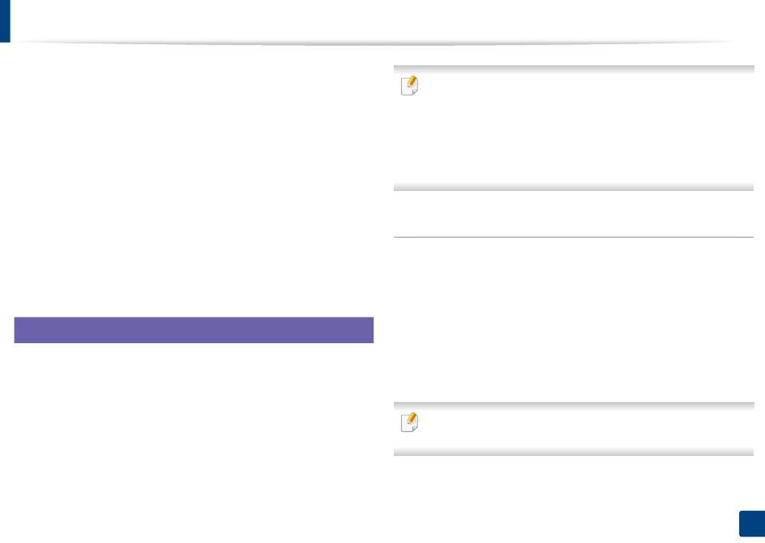The width and height of the screenshot is (765, 543).
Task: Click the upper note box bottom gray bar
Action: click(573, 187)
